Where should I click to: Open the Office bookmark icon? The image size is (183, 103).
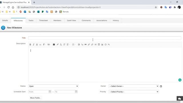(x=21, y=12)
